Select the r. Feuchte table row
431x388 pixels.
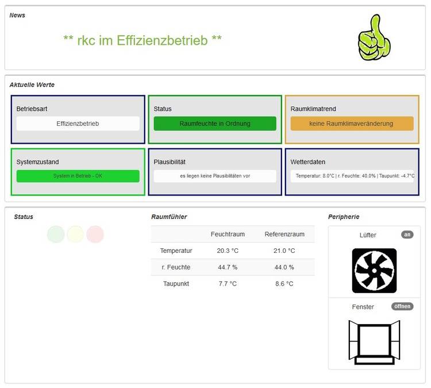(x=176, y=267)
